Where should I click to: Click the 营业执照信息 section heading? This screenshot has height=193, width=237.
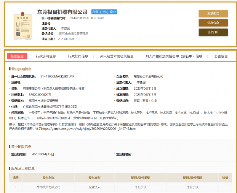pyautogui.click(x=21, y=69)
